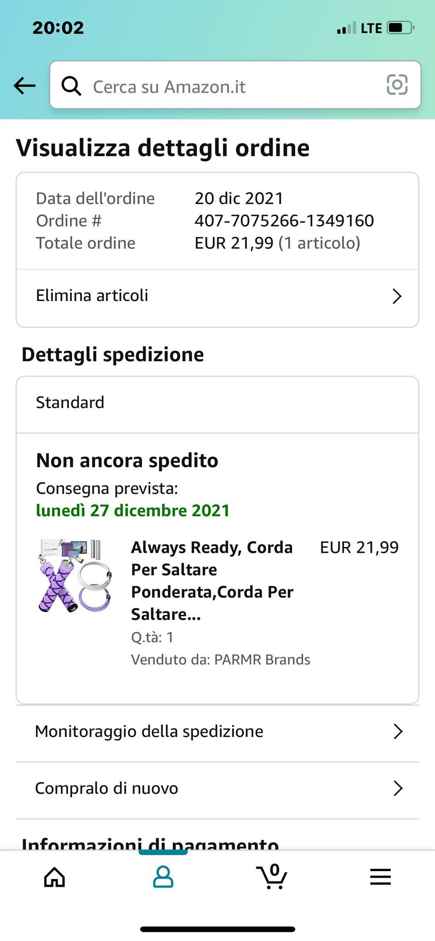The width and height of the screenshot is (435, 941).
Task: Tap seller name PARMR Brands
Action: coord(262,660)
